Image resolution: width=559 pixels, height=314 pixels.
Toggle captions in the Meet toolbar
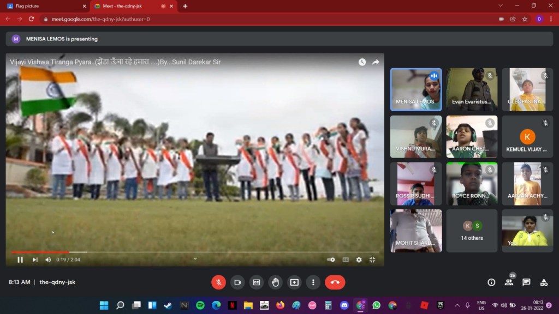pyautogui.click(x=257, y=282)
